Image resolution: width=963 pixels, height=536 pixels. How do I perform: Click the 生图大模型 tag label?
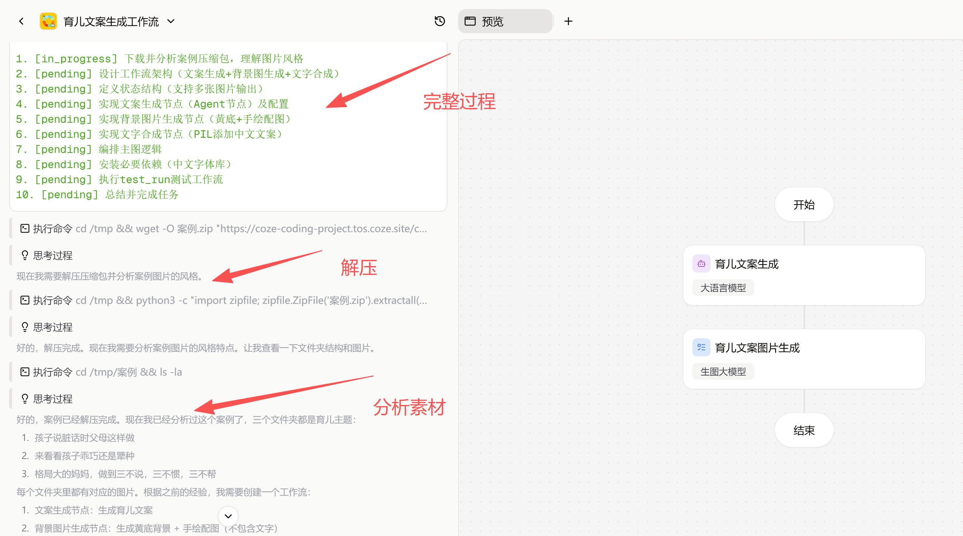click(x=723, y=372)
